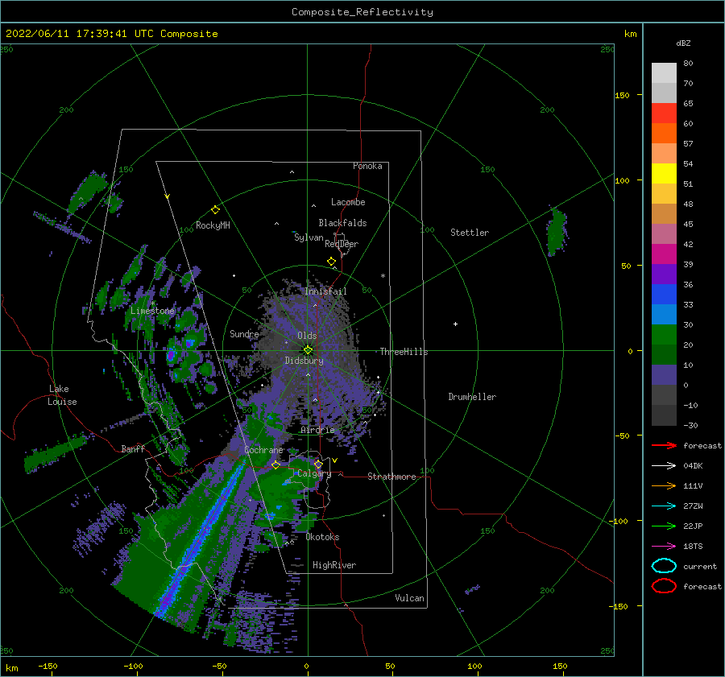Click the Blackfalds city label
The image size is (725, 677).
[x=342, y=223]
